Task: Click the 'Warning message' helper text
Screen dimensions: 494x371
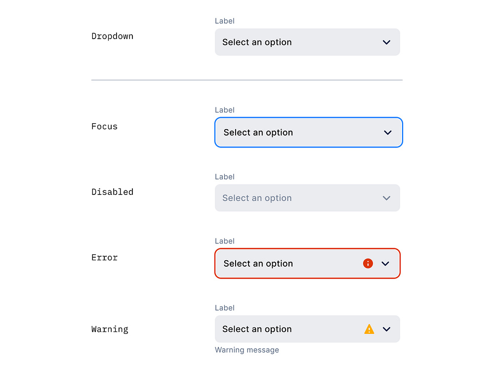Action: [x=247, y=350]
